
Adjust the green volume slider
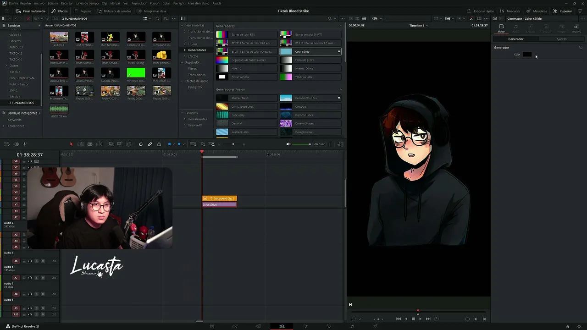tap(301, 144)
